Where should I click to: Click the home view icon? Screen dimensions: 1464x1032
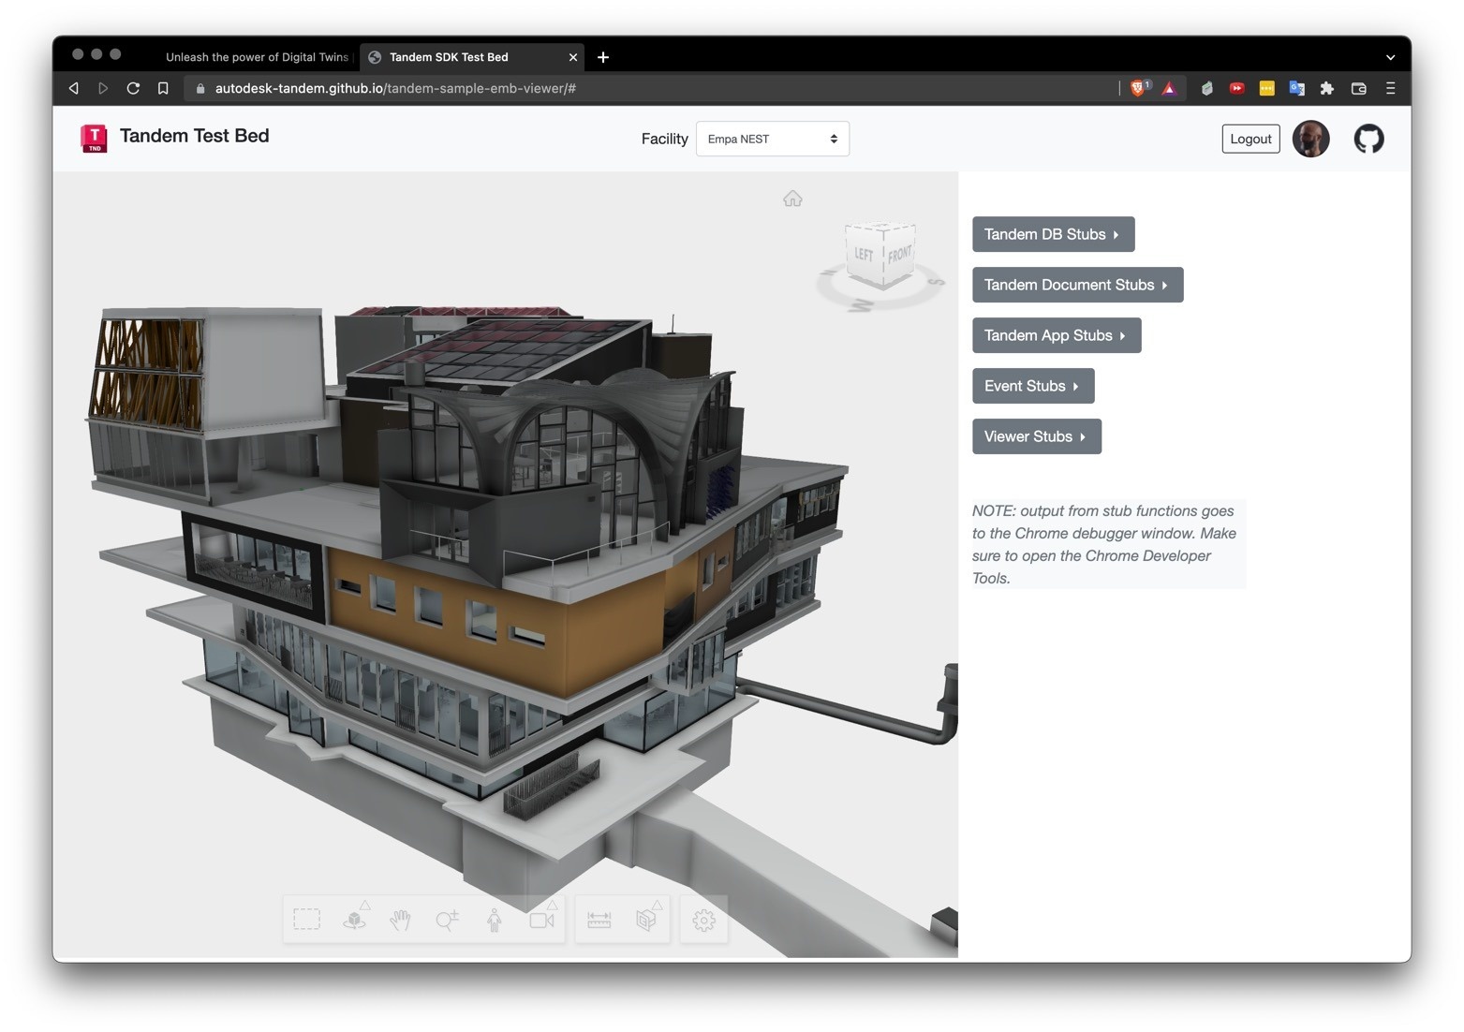[792, 199]
